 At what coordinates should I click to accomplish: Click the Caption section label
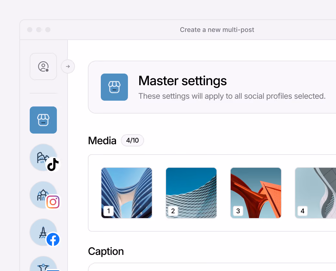pos(106,251)
